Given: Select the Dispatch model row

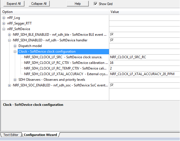Looking at the screenshot, I should click(x=30, y=46).
